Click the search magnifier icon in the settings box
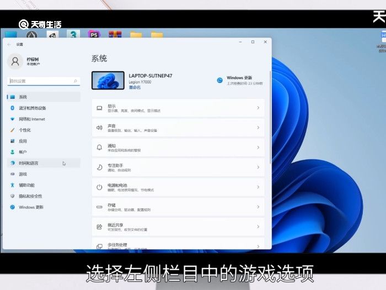Viewport: 386px width, 290px height. pos(76,81)
